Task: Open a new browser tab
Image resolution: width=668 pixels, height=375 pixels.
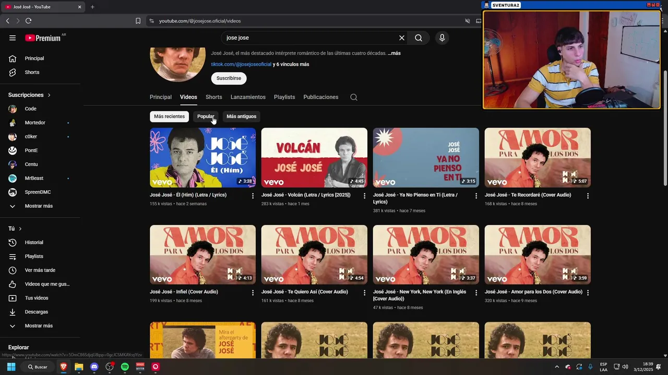Action: (x=92, y=7)
